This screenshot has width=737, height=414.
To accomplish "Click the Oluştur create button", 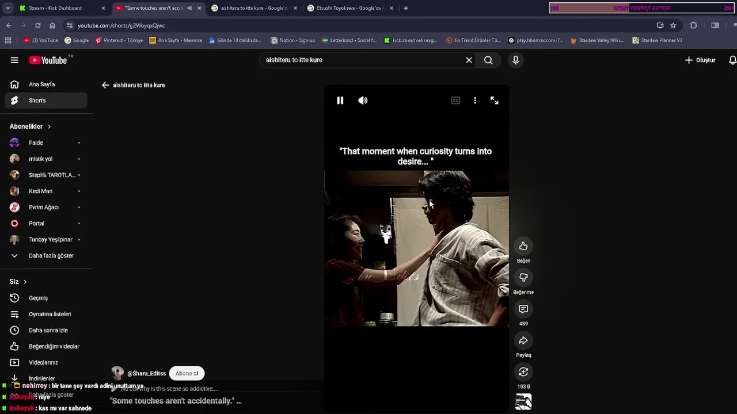I will (x=700, y=60).
